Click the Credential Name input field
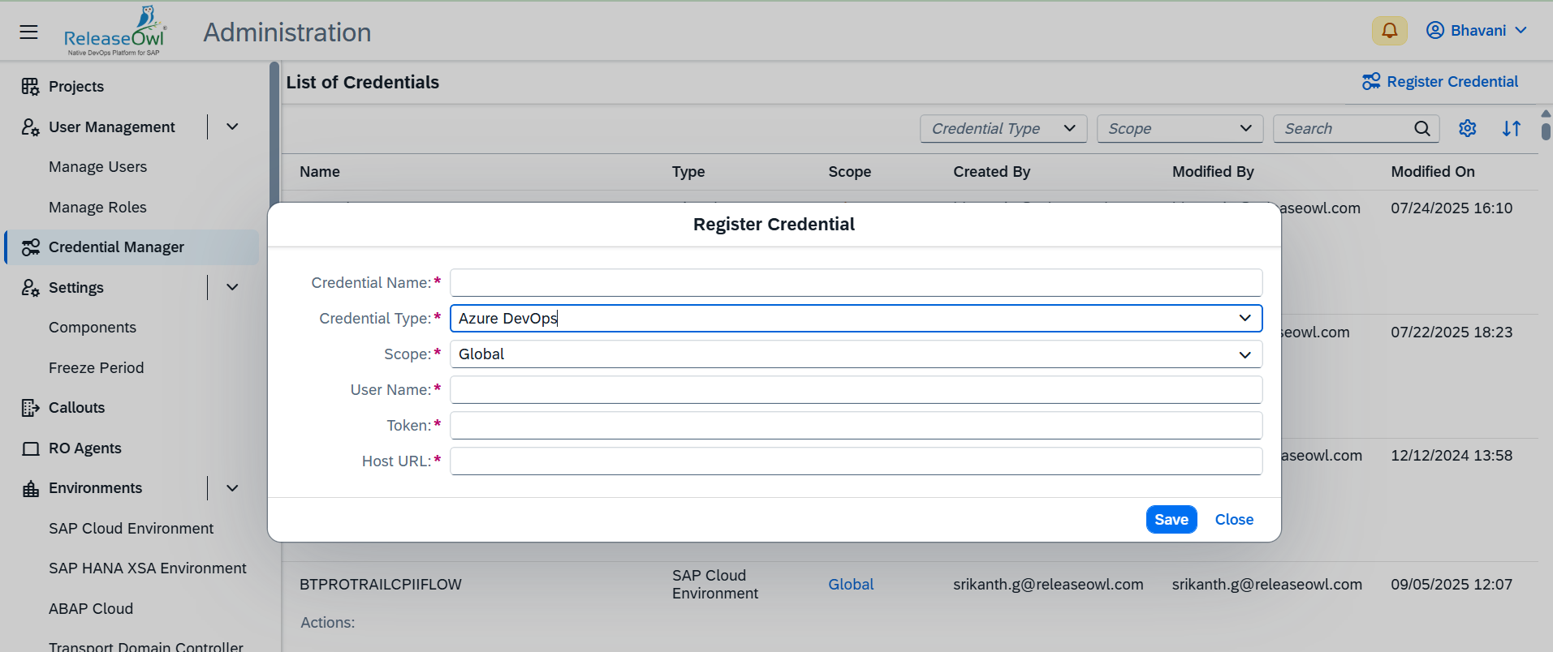The width and height of the screenshot is (1553, 652). [x=856, y=283]
